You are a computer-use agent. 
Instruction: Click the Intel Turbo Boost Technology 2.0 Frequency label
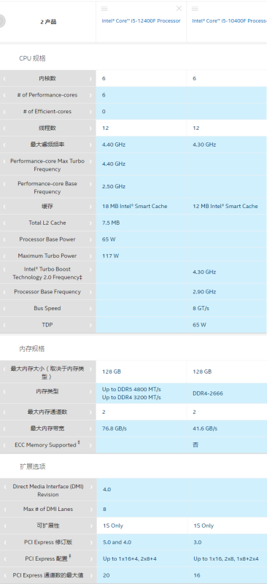click(x=47, y=273)
